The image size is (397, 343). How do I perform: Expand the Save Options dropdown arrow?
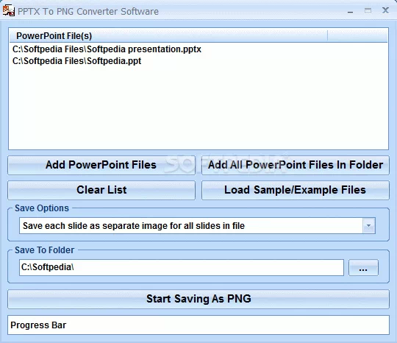coord(368,226)
